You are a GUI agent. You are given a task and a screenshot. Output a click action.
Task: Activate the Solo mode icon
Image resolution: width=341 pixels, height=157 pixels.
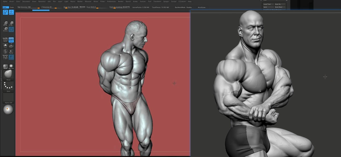point(5,45)
